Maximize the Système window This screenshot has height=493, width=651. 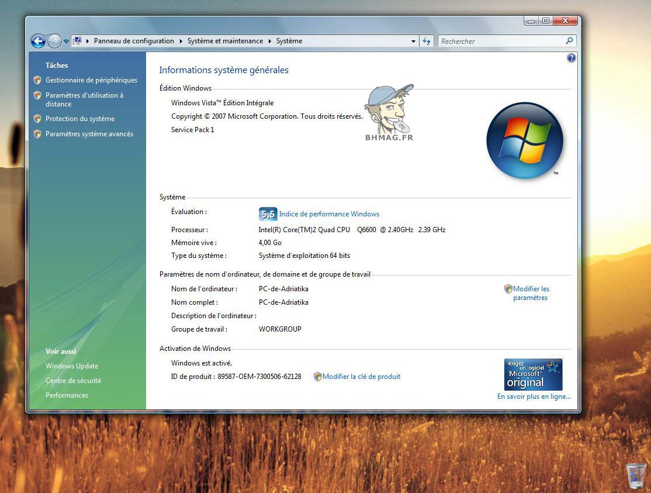click(546, 21)
